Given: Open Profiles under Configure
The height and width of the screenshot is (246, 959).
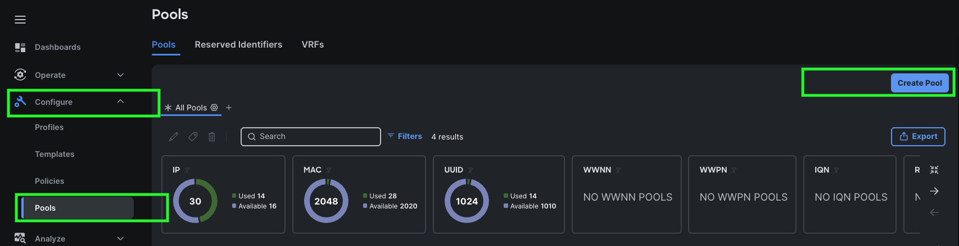Looking at the screenshot, I should coord(49,127).
